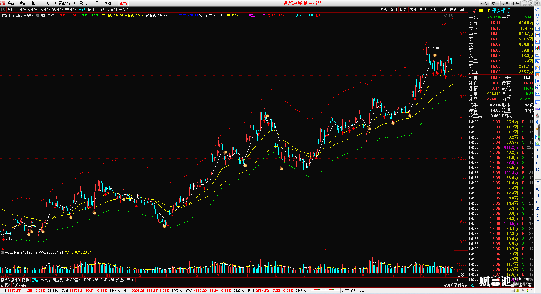Click the 笔 tick tab below trade list
This screenshot has height=294, width=541.
click(x=472, y=285)
